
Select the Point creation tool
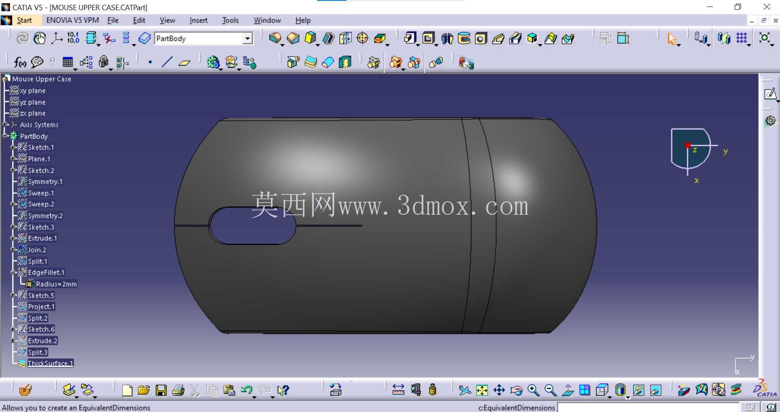(x=150, y=62)
